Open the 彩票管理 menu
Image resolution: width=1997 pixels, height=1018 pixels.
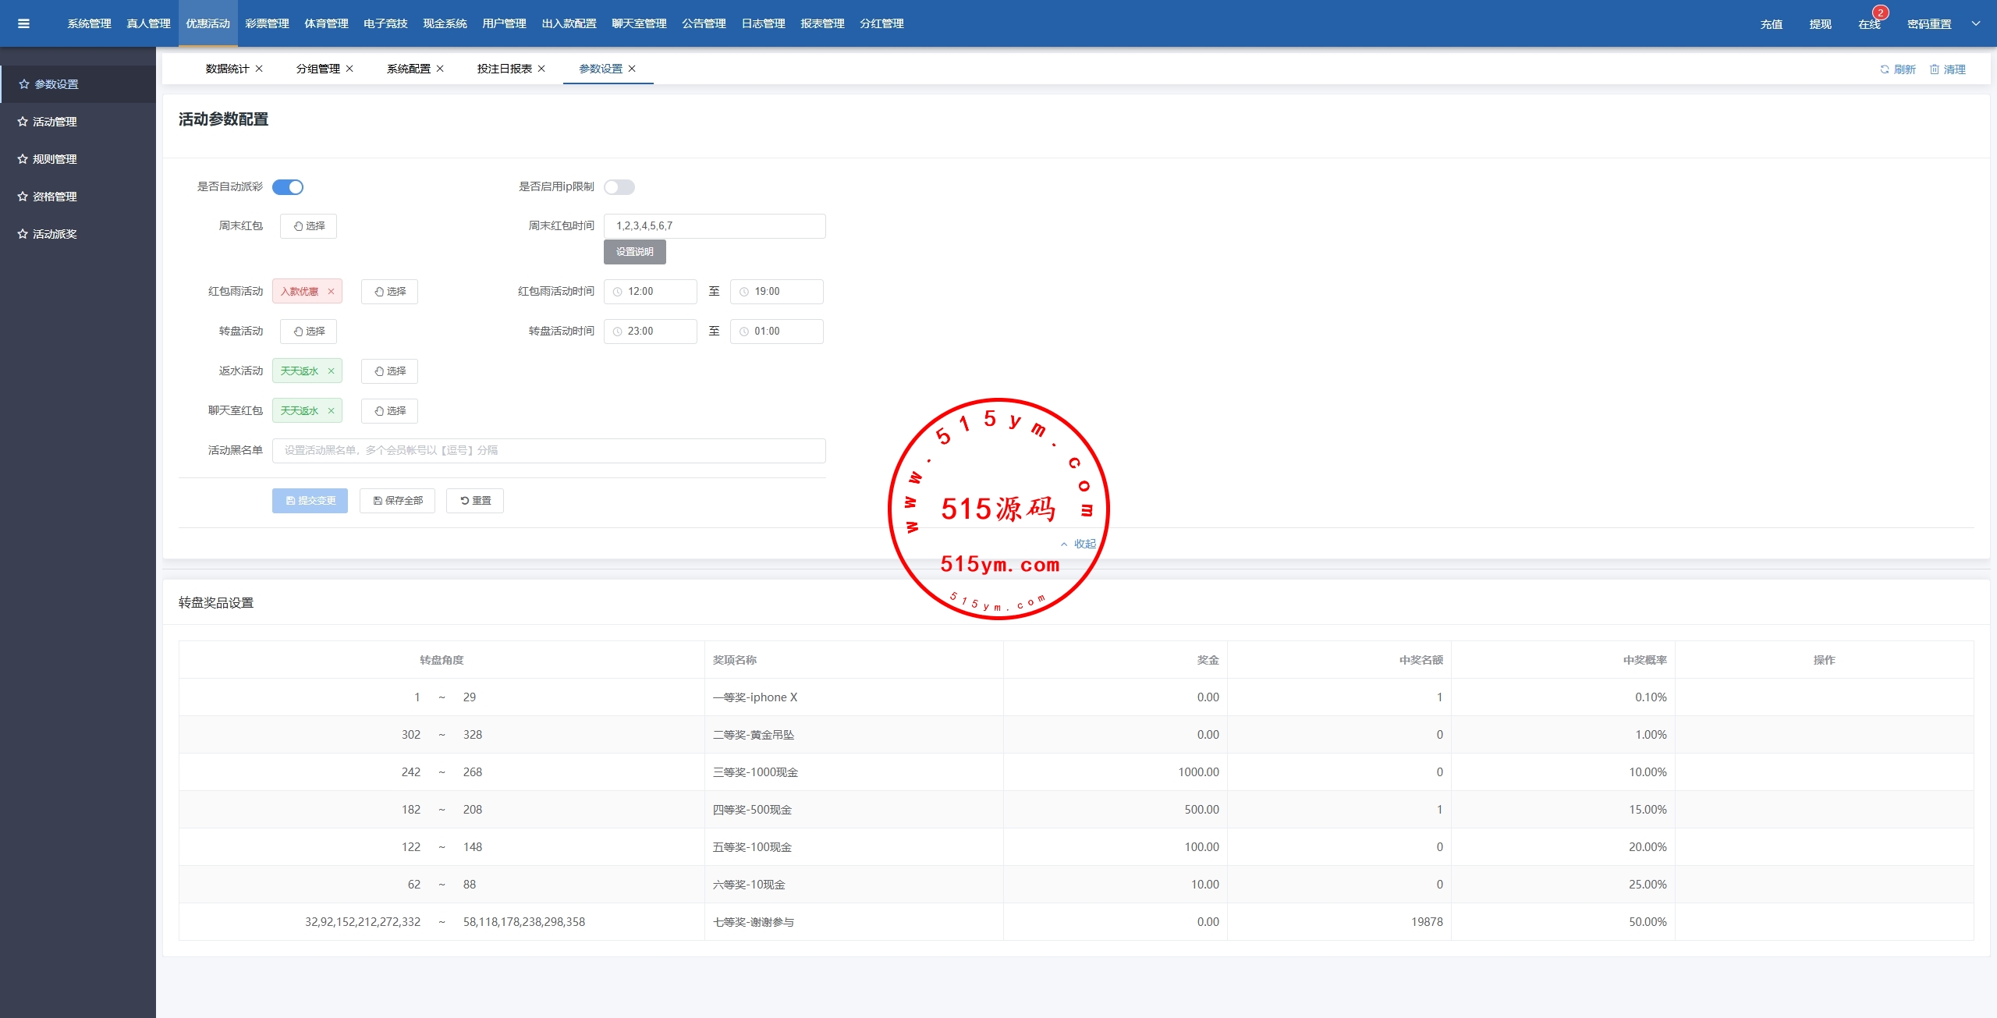point(267,23)
